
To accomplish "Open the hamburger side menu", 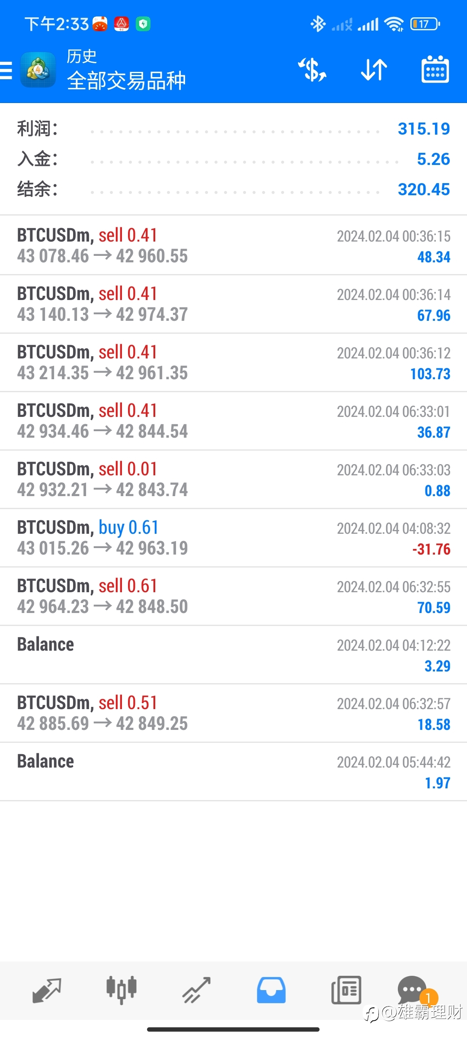I will pos(6,70).
